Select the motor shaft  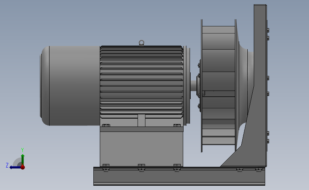pyautogui.click(x=194, y=86)
